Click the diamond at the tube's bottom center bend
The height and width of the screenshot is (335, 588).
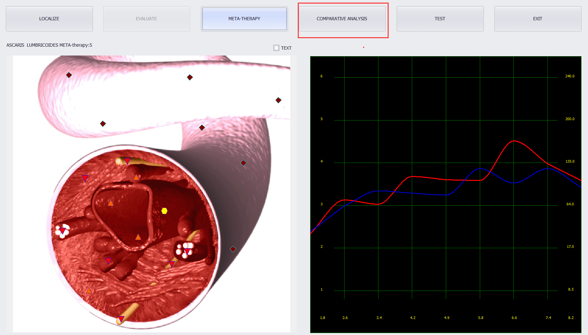click(x=202, y=128)
